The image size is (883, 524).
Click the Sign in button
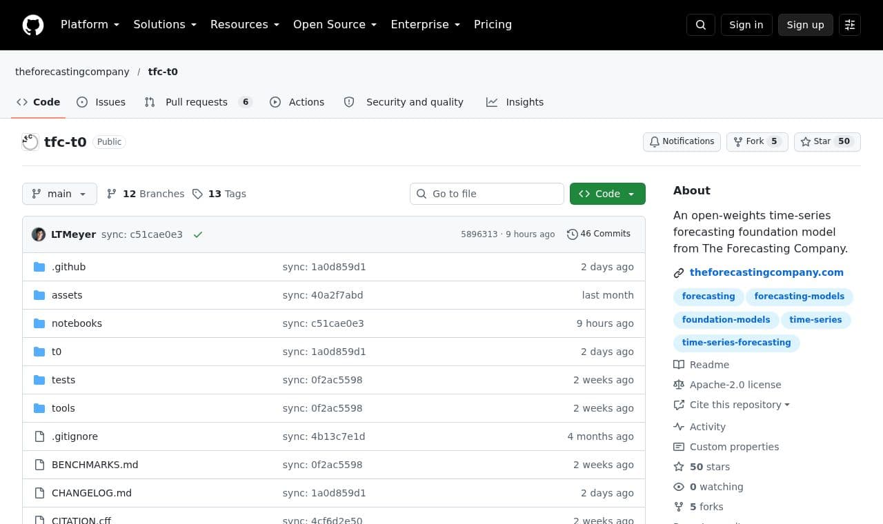coord(746,25)
